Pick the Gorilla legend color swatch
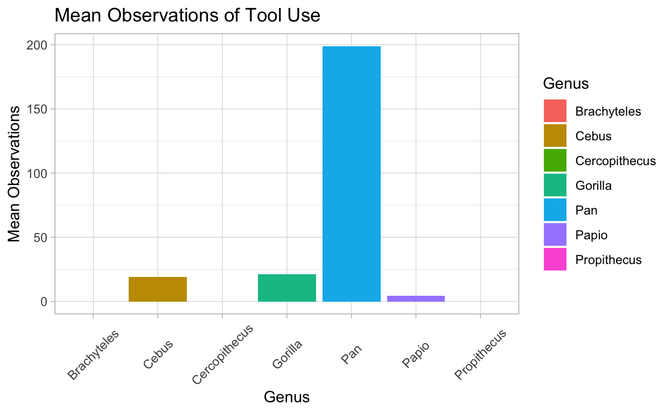 (x=555, y=186)
